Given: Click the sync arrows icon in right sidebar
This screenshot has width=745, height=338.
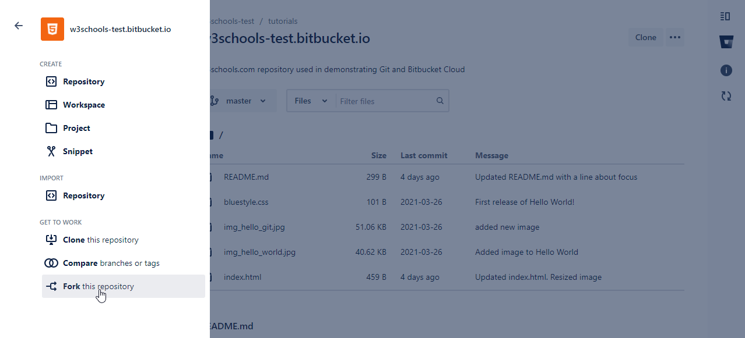Looking at the screenshot, I should [x=726, y=96].
